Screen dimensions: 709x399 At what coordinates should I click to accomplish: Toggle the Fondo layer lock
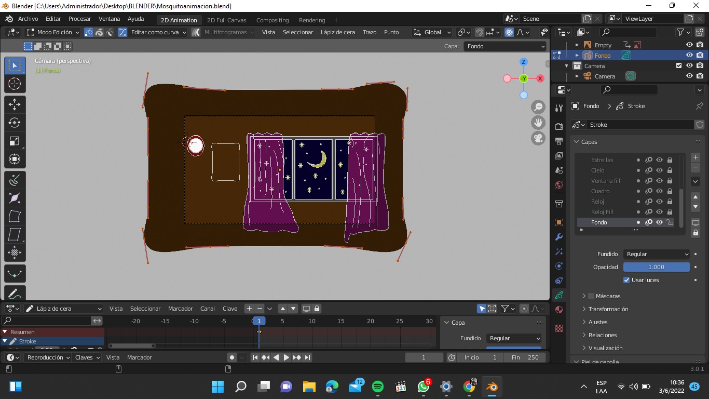coord(670,222)
